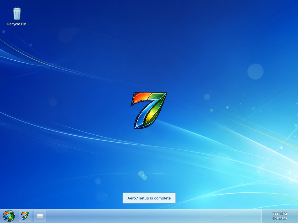Click the date 8/8/2026 in tray
Image resolution: width=298 pixels, height=223 pixels.
click(x=280, y=218)
